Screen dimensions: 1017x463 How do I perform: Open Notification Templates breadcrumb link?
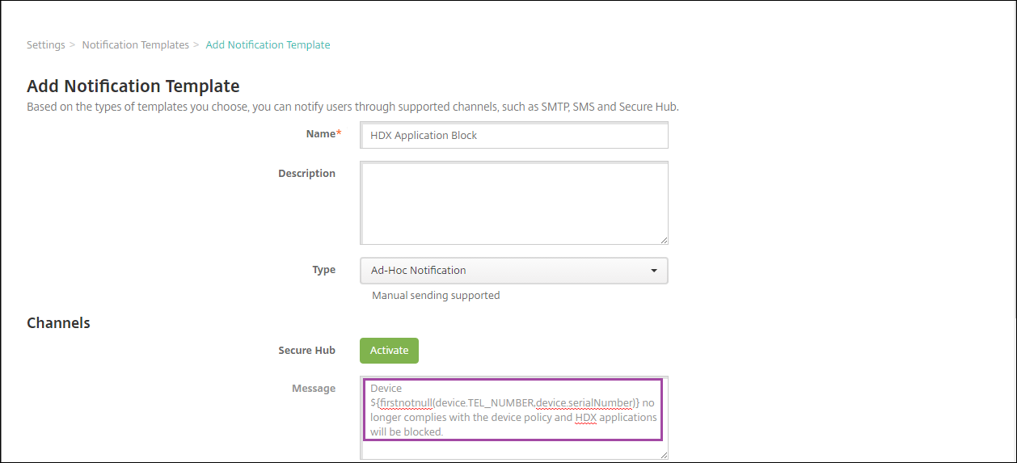click(135, 45)
